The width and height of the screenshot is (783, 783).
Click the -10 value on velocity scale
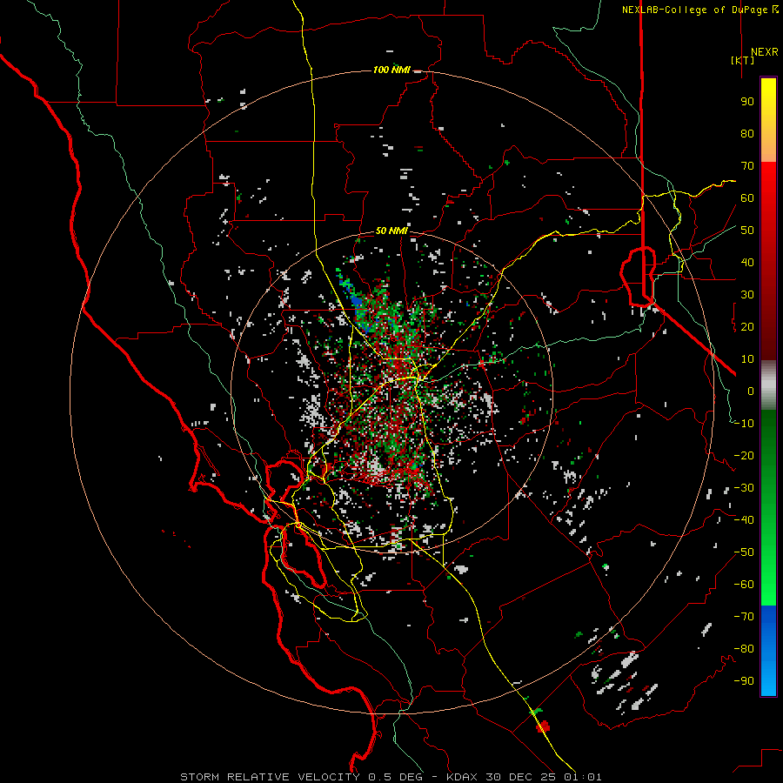744,424
